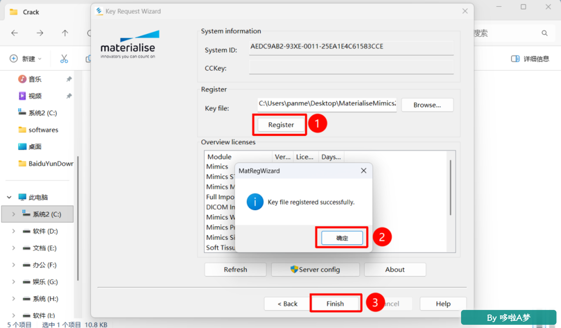Select the Full Impo... license row
Viewport: 561px width, 328px height.
[x=220, y=197]
